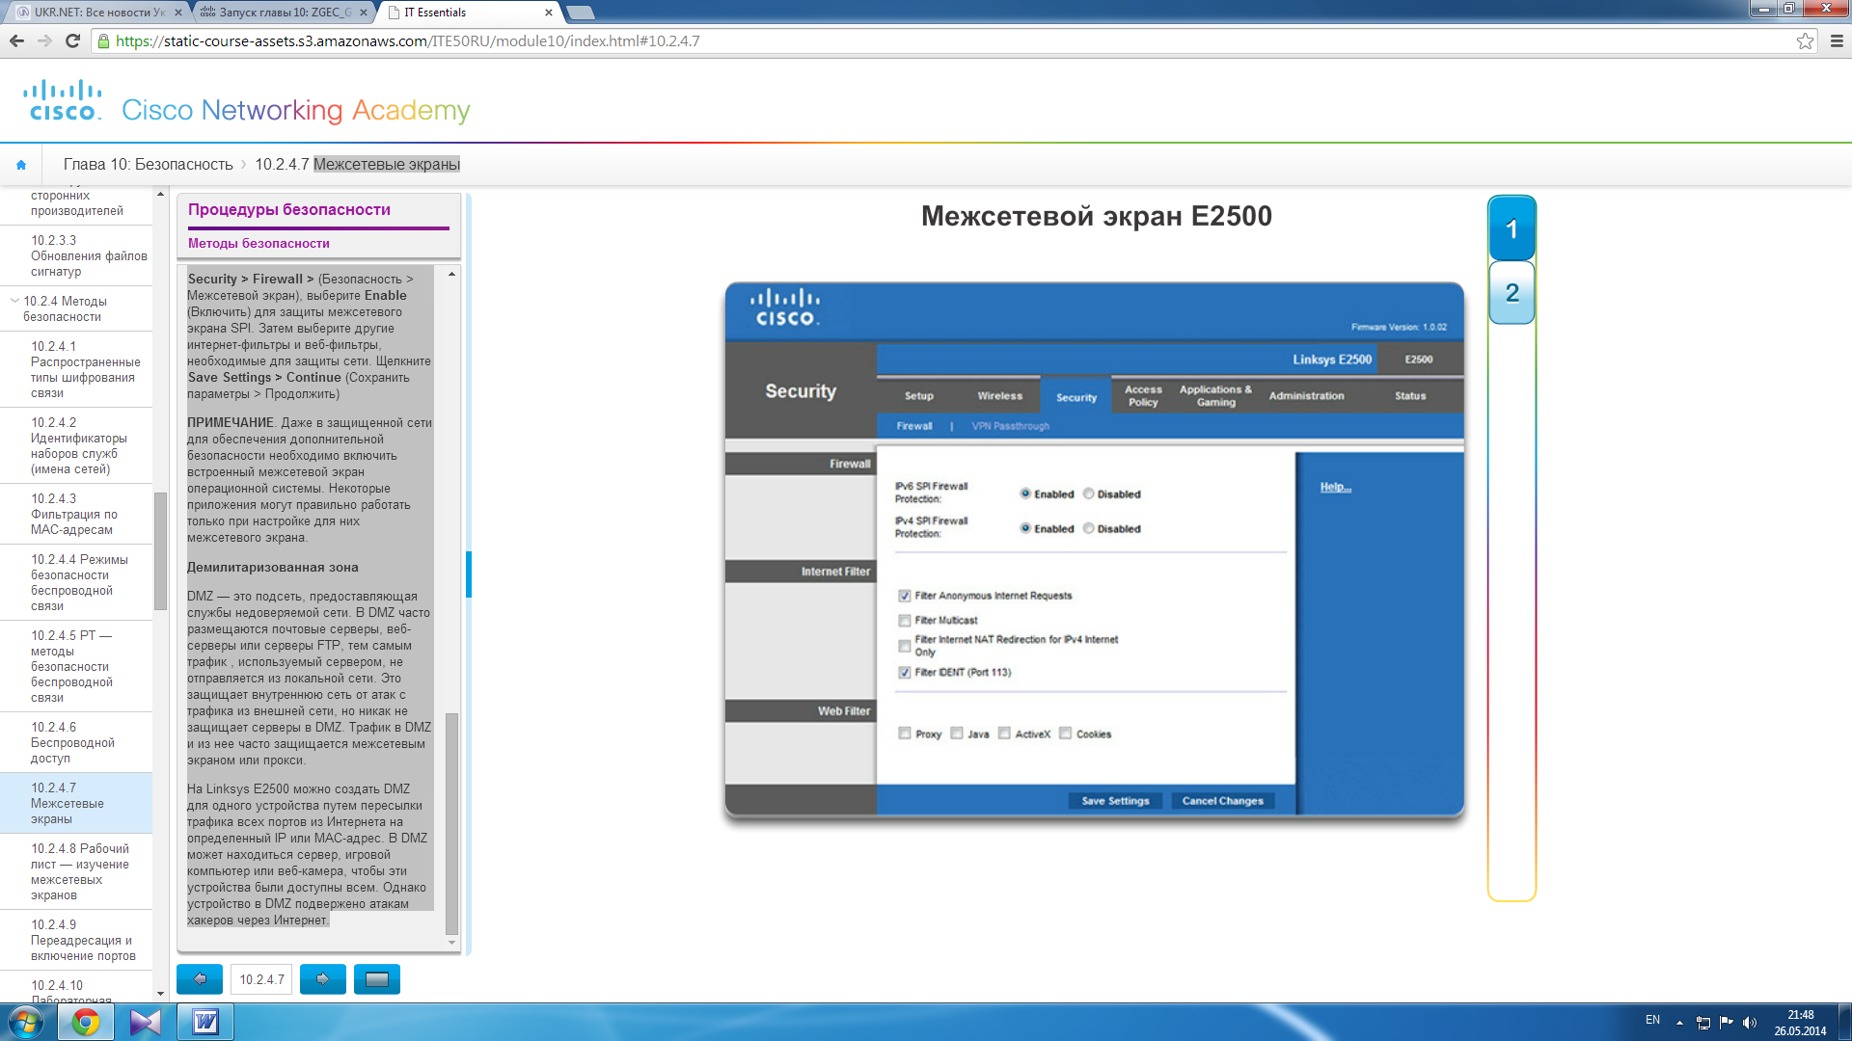Open the Windows Start menu

(x=26, y=1022)
